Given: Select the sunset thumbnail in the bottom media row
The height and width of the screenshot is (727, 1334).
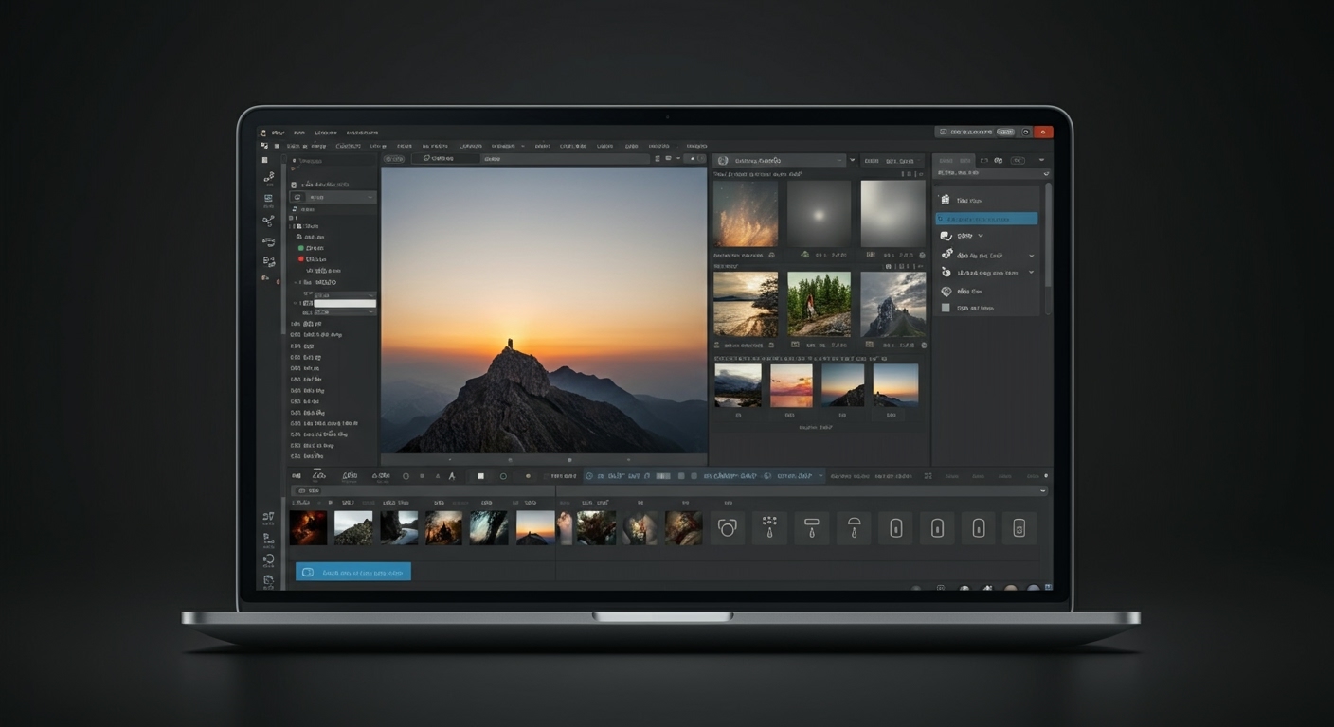Looking at the screenshot, I should [x=535, y=527].
